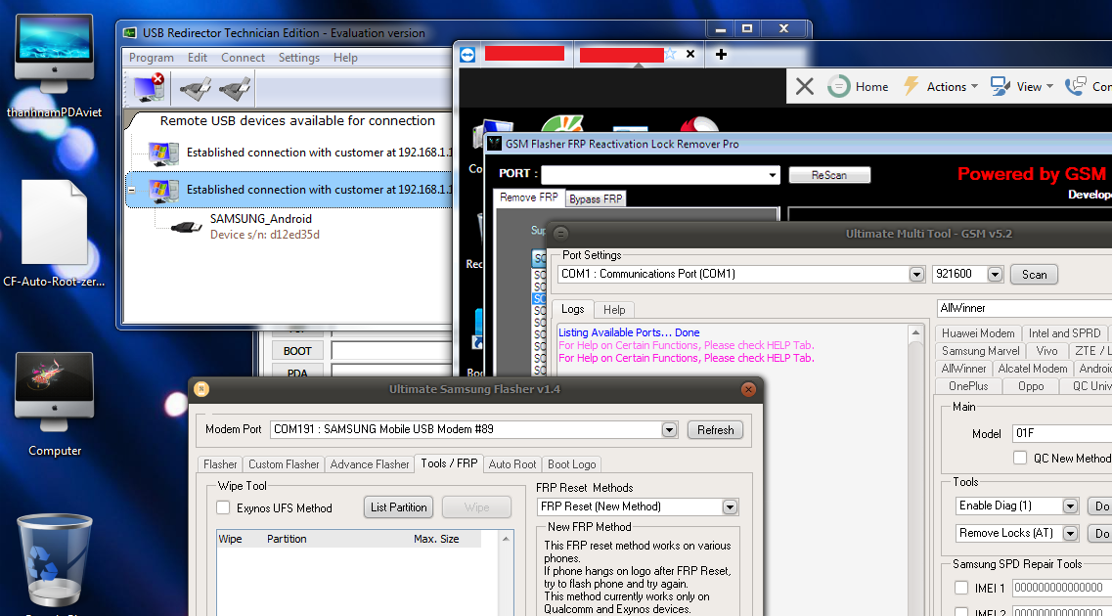Switch to Remove FRP tab
The image size is (1112, 616).
point(528,198)
